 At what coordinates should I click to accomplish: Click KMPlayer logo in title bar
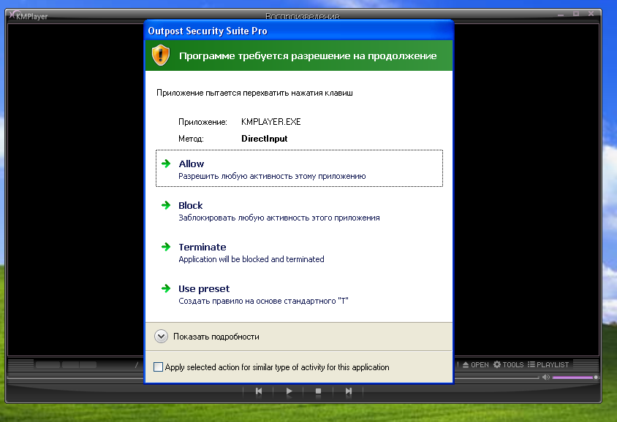[x=29, y=16]
